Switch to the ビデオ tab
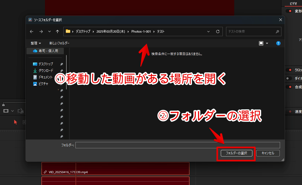The height and width of the screenshot is (185, 302). coord(293,4)
